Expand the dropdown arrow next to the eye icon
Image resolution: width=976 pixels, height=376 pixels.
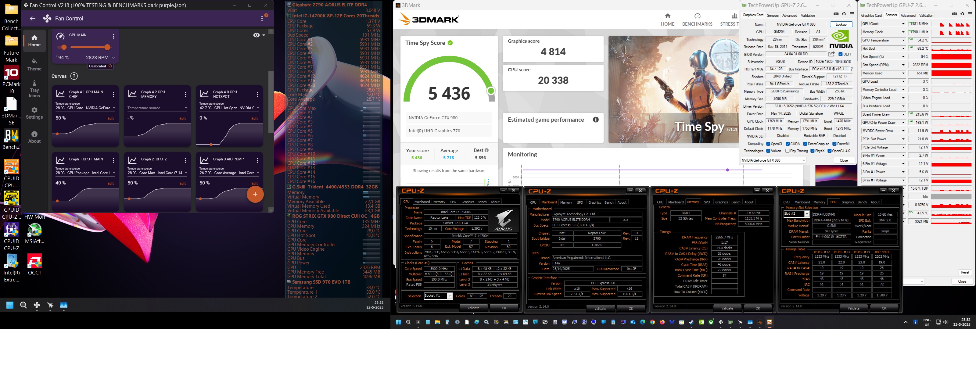[264, 35]
